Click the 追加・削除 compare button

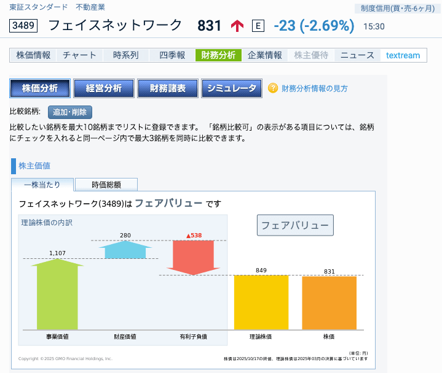click(x=69, y=112)
